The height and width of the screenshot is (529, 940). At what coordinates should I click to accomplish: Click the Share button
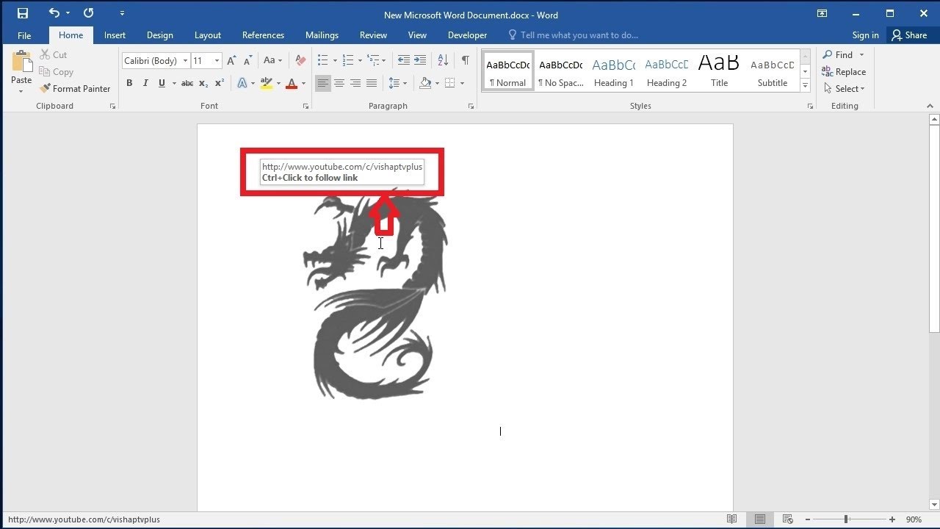[x=909, y=35]
